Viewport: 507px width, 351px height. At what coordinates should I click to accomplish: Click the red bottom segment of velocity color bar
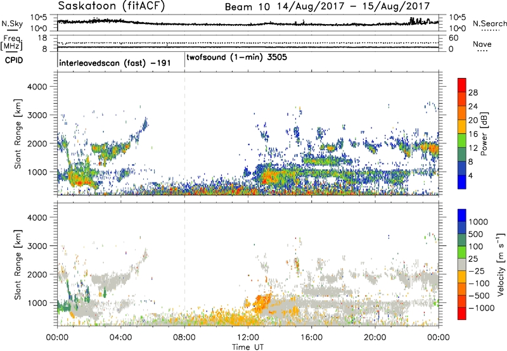[x=462, y=314]
